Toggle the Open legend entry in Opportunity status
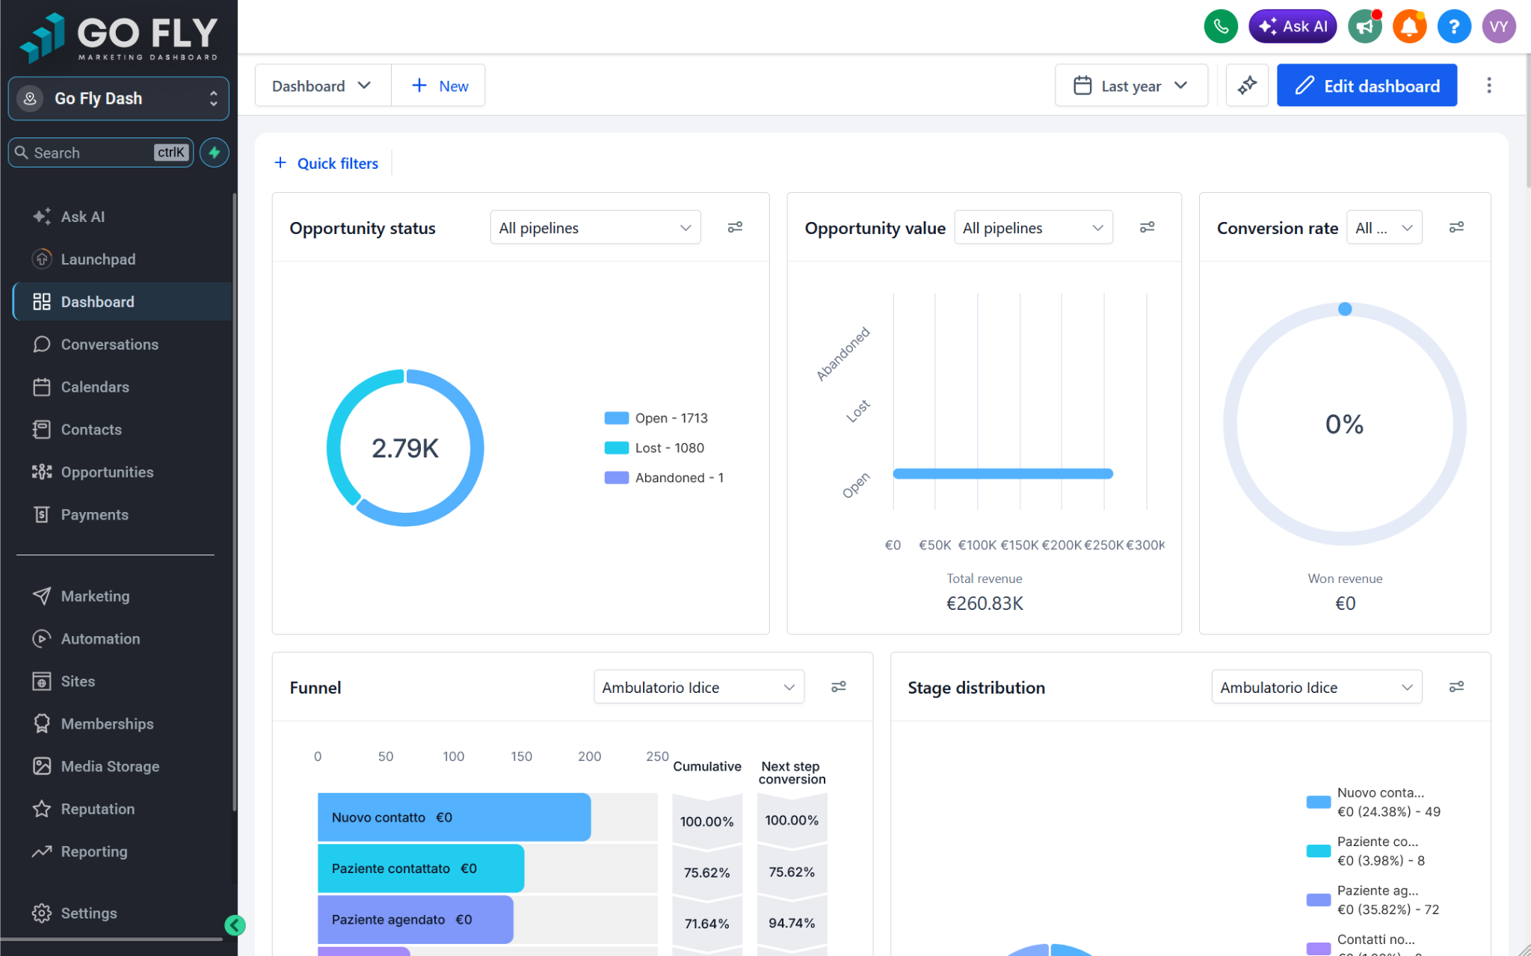 click(656, 418)
